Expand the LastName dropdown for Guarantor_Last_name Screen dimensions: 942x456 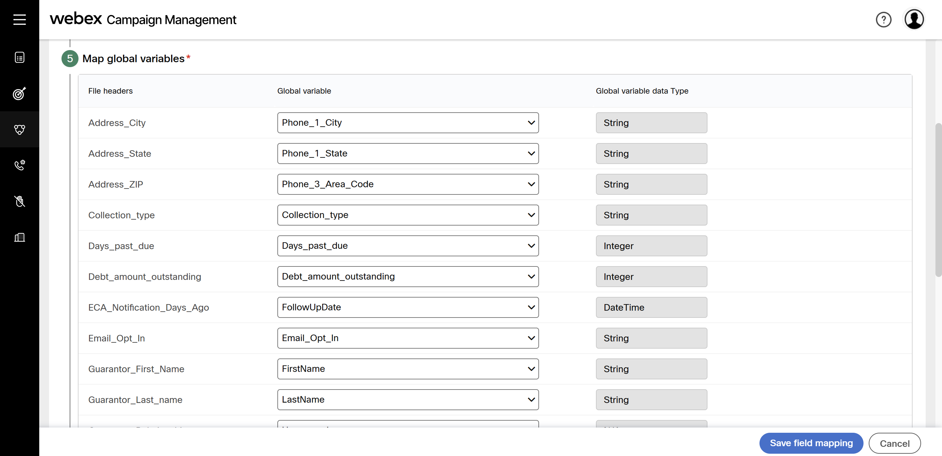click(408, 399)
